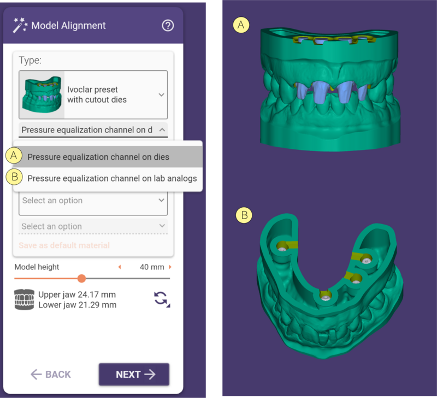
Task: Click the teeth jaw icon
Action: click(x=24, y=299)
